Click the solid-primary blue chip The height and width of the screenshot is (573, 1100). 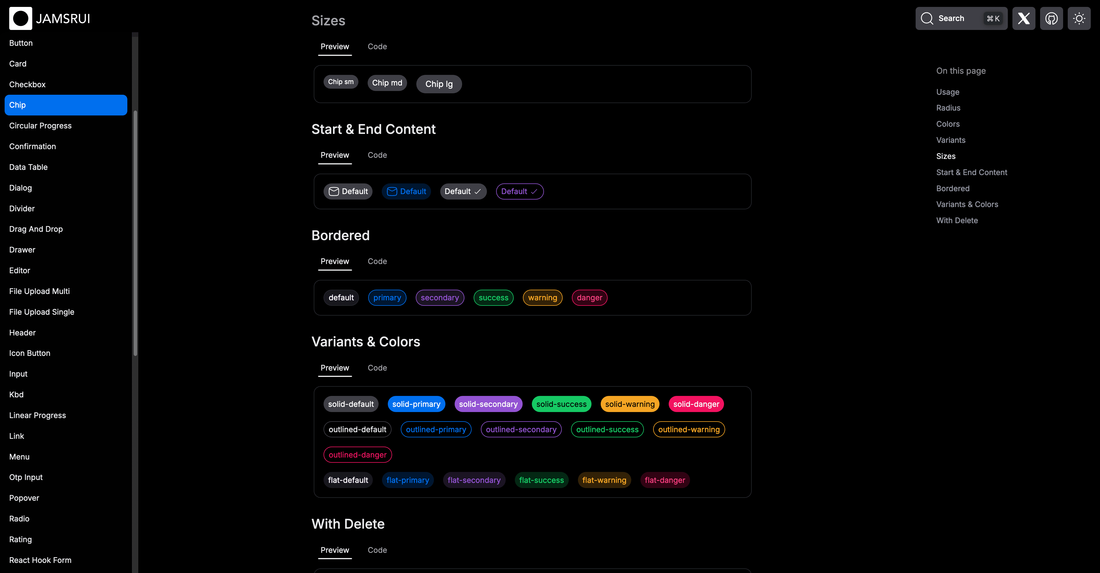[x=416, y=404]
